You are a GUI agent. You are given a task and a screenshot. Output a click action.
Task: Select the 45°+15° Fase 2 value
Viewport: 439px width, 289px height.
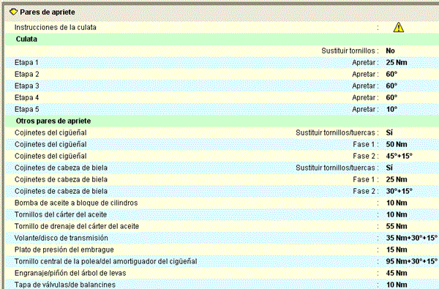pyautogui.click(x=399, y=156)
